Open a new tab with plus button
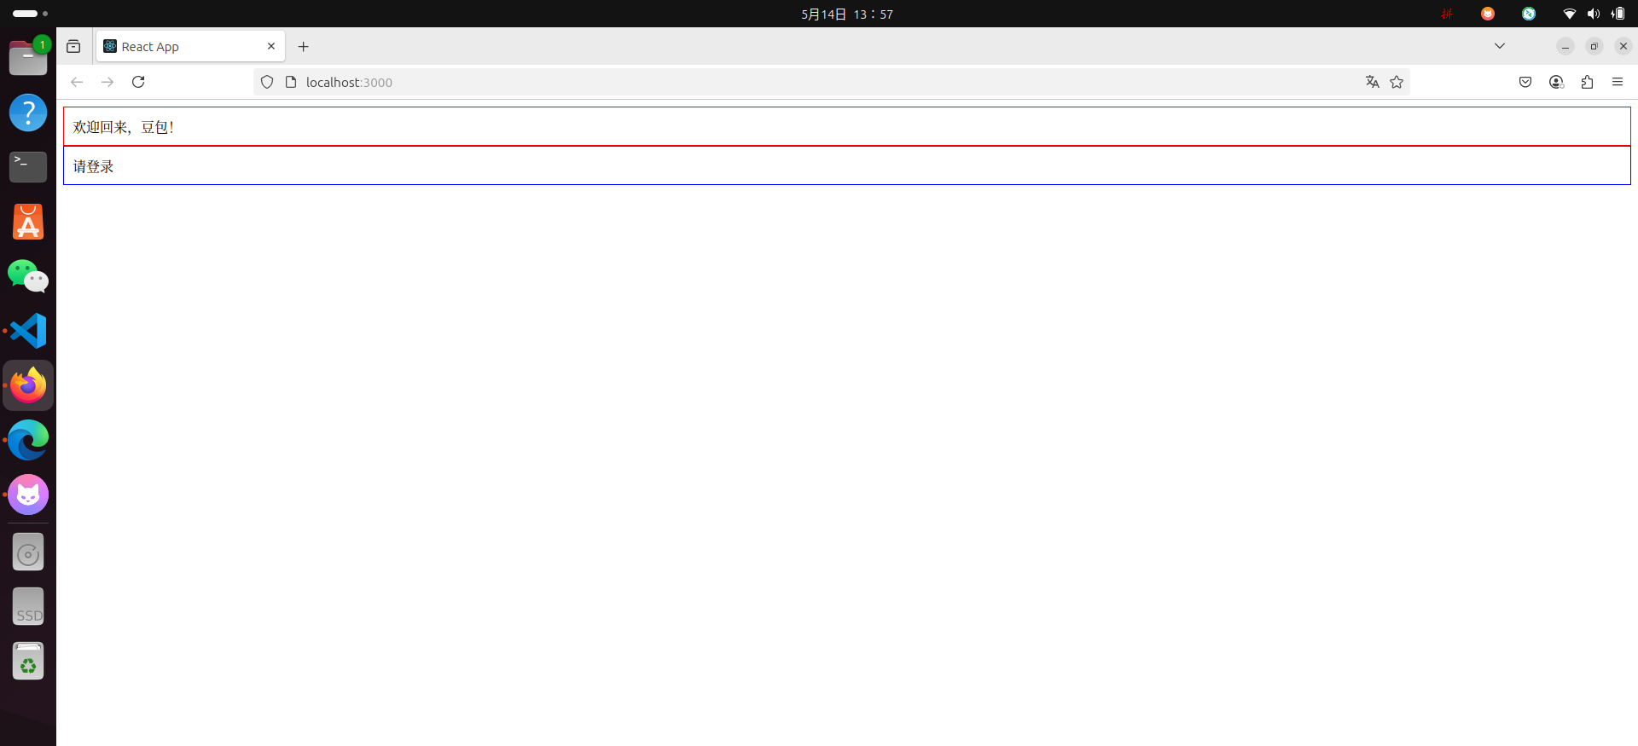Screen dimensions: 1638x746 click(304, 47)
